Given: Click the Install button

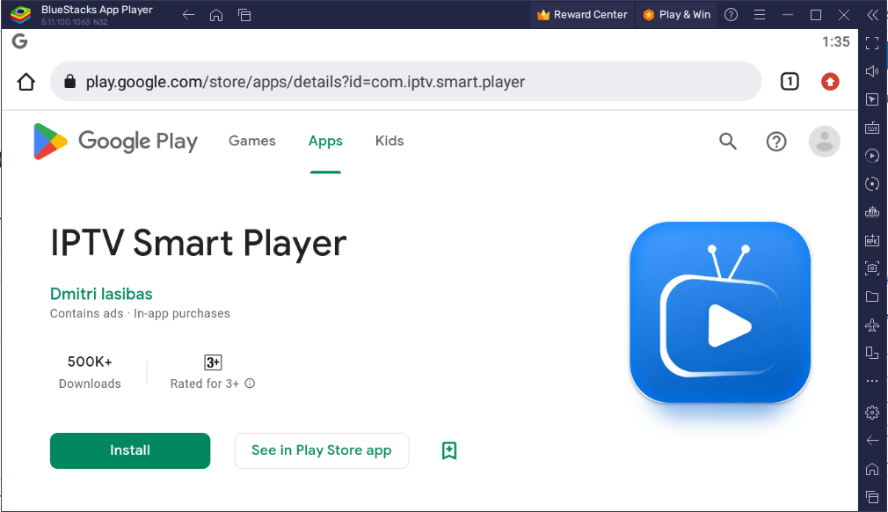Looking at the screenshot, I should [x=130, y=450].
